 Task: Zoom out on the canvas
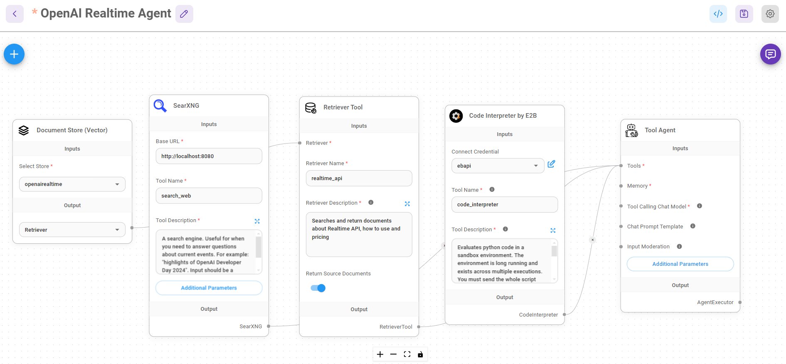[393, 354]
